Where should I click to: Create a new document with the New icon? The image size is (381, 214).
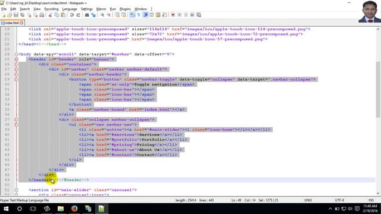click(x=3, y=15)
